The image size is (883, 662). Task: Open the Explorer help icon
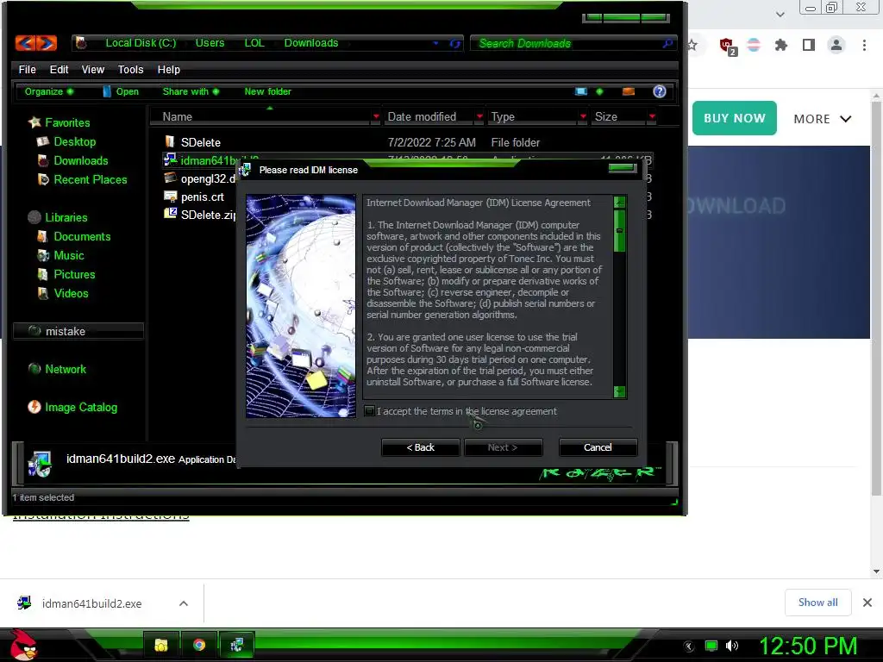(x=660, y=91)
